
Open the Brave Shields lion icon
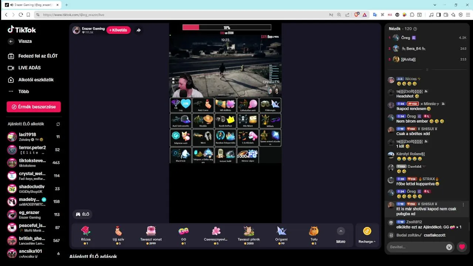357,15
